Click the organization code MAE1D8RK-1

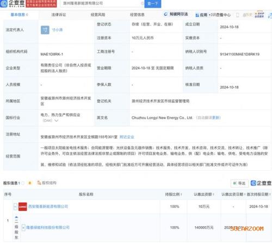point(52,54)
